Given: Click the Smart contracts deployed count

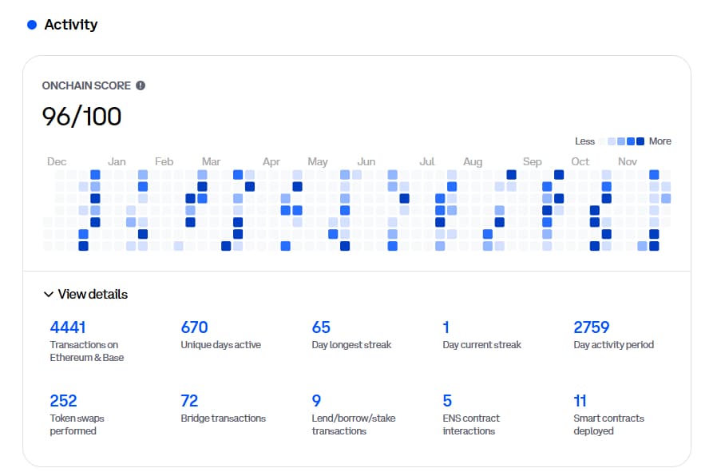Looking at the screenshot, I should coord(580,401).
